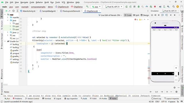Expand the manifests folder tree node

click(x=8, y=17)
